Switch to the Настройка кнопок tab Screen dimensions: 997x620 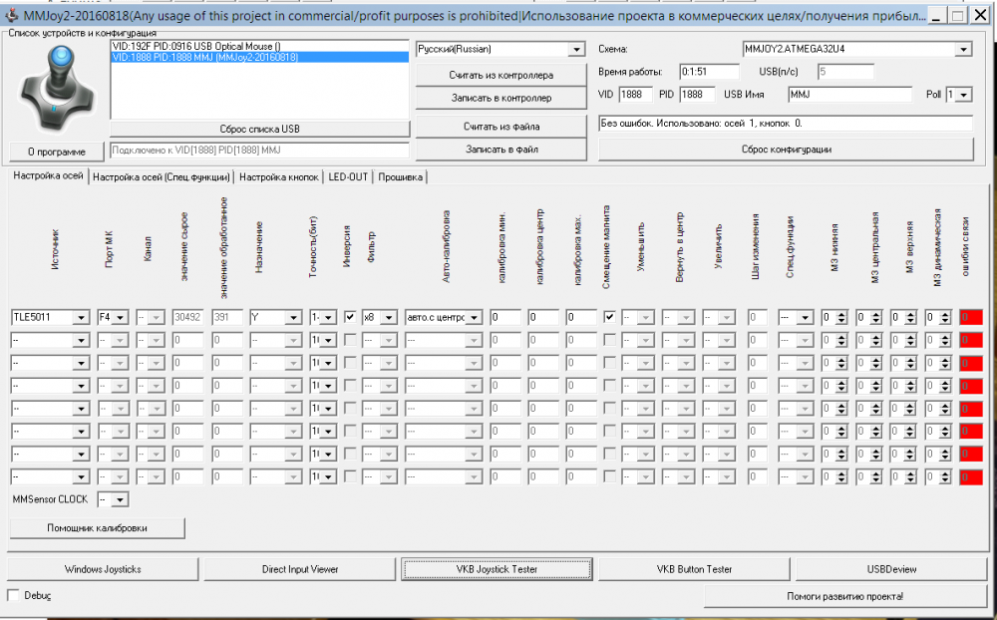(279, 177)
